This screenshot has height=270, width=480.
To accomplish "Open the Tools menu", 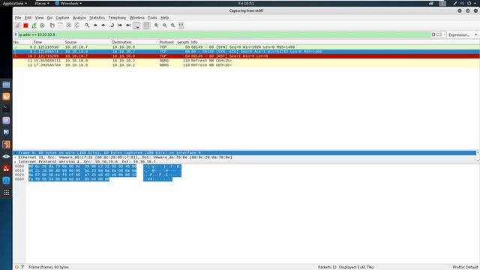I will 152,18.
